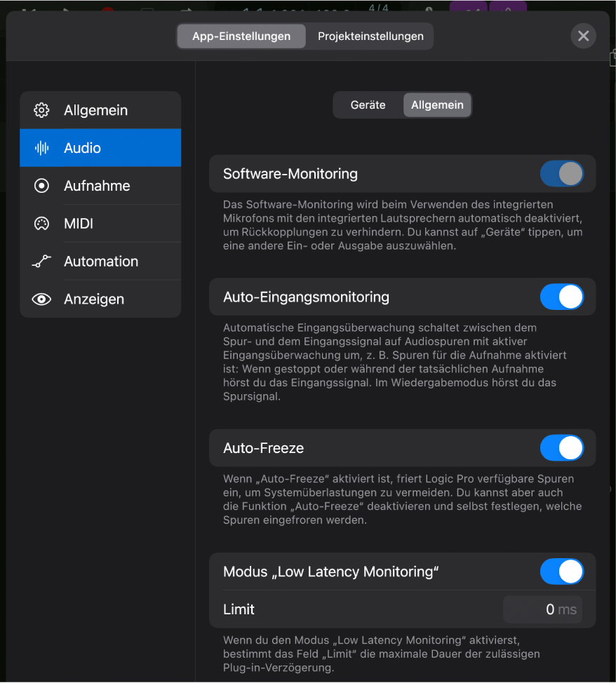Select the Audio waveform sidebar icon
This screenshot has height=683, width=616.
click(41, 148)
